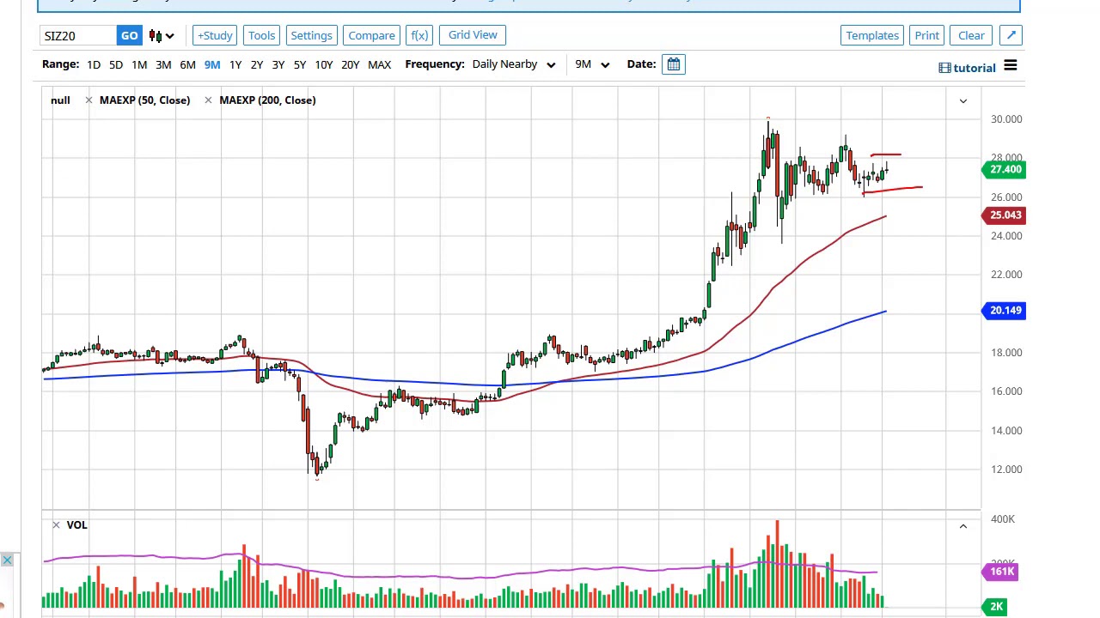Open the Daily Nearby frequency dropdown
The width and height of the screenshot is (1100, 618).
[513, 64]
